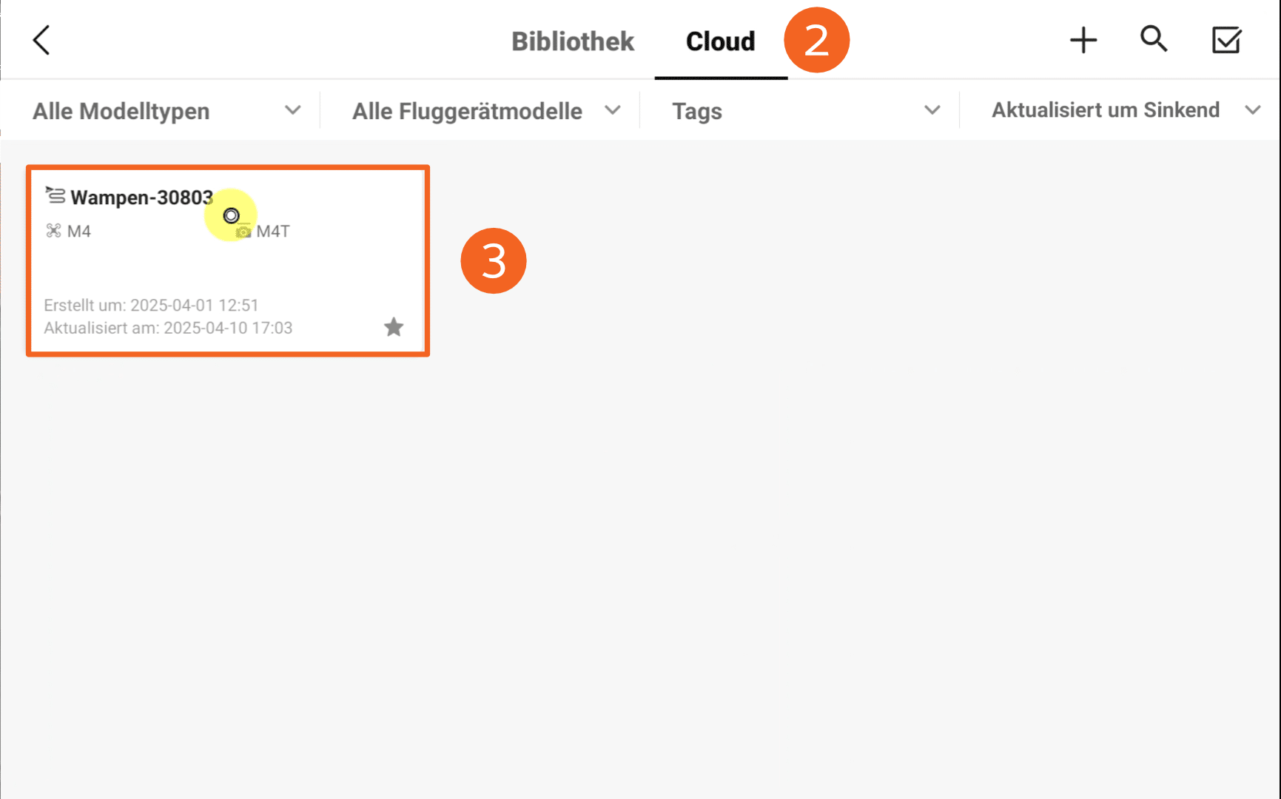Viewport: 1281px width, 799px height.
Task: Switch to the Bibliothek tab
Action: point(572,41)
